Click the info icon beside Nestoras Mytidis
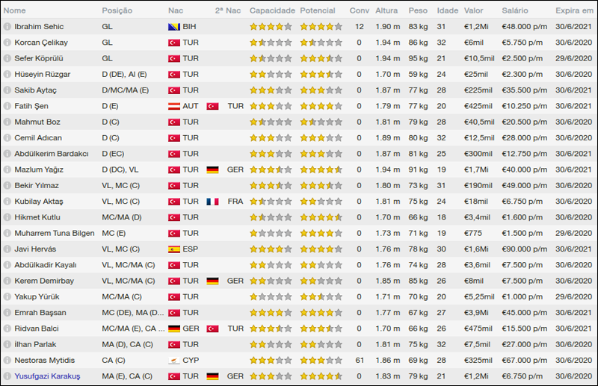Screen dimensions: 598x386 (x=7, y=360)
